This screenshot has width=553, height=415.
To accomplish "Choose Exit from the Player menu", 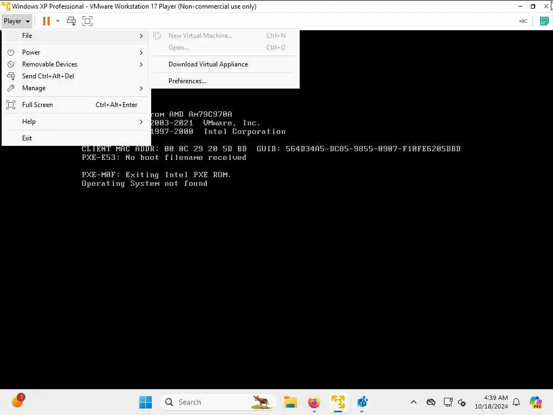I will (x=76, y=138).
